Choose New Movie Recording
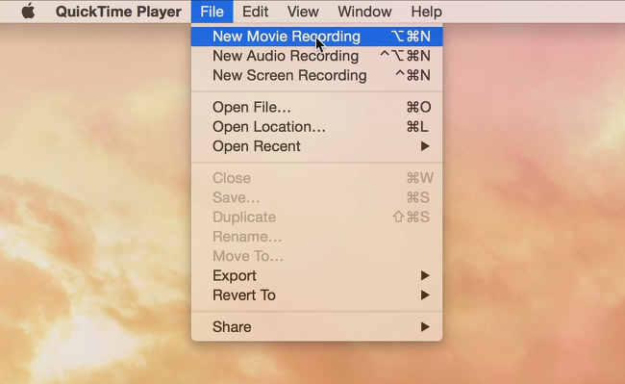 (317, 37)
